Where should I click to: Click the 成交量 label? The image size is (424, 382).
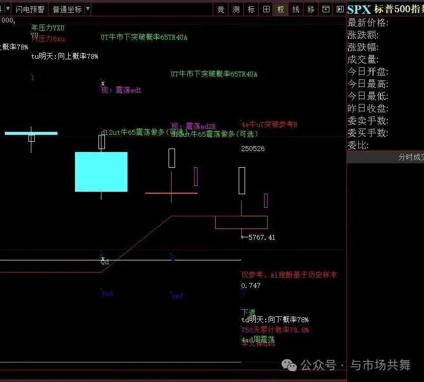(363, 59)
